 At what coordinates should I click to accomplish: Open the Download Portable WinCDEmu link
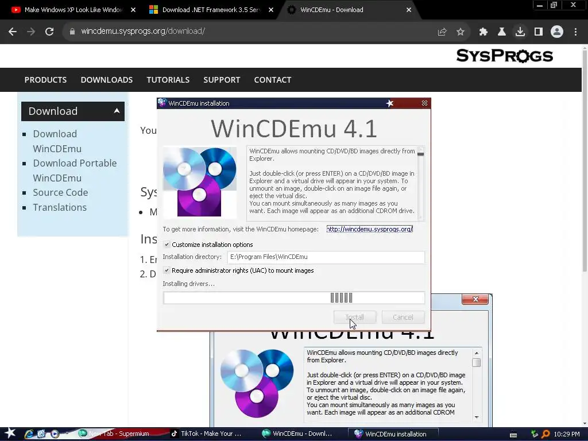pos(75,171)
